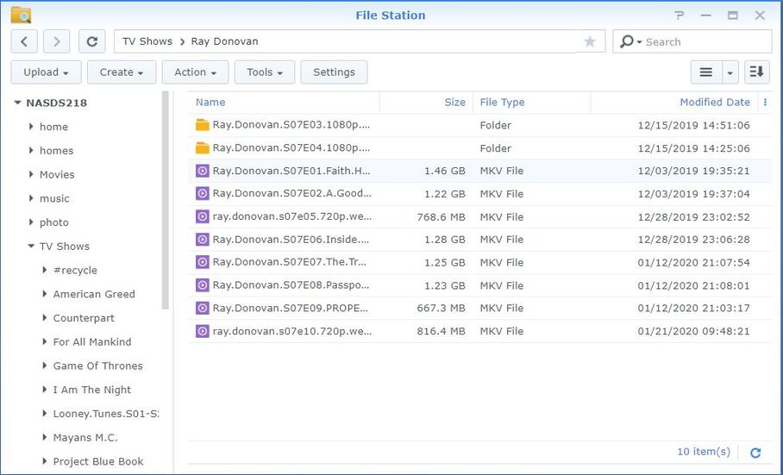Add Ray Donovan folder to favorites star
This screenshot has height=475, width=783.
pyautogui.click(x=590, y=41)
